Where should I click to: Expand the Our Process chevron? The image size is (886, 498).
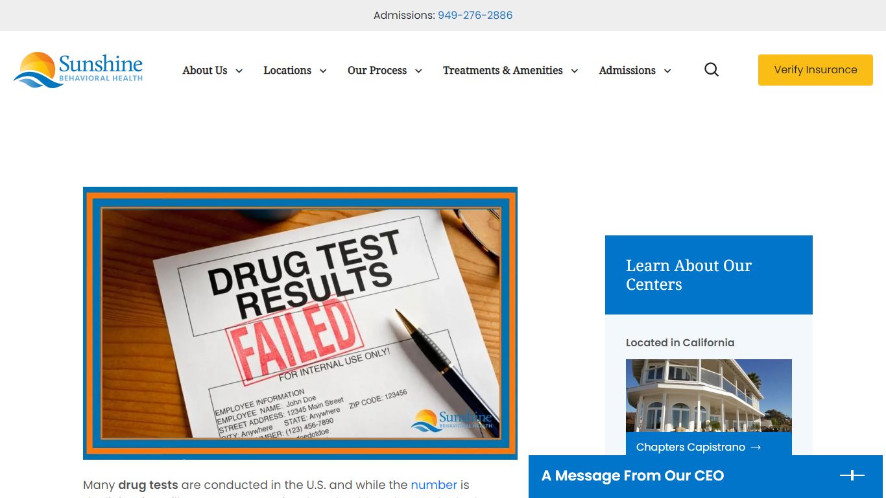(x=418, y=71)
